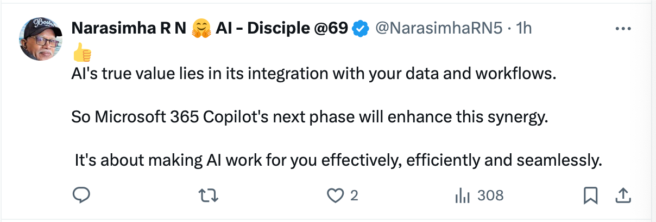
Task: Click the 1h timestamp
Action: 523,29
